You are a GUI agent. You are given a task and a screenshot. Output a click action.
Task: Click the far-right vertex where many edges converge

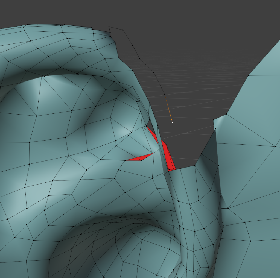pos(275,147)
